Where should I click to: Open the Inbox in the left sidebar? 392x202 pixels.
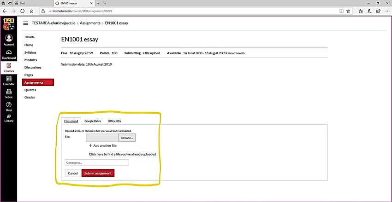(x=8, y=94)
